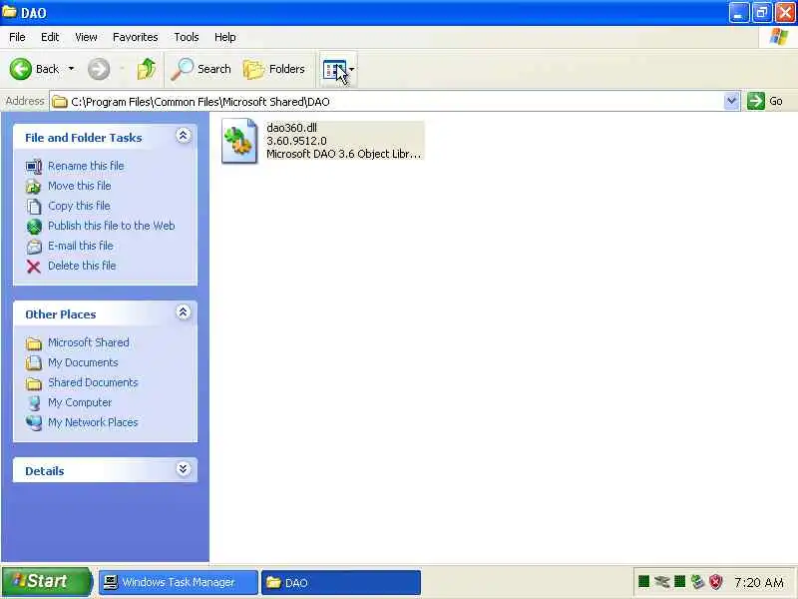Open the Search magnifier toolbar button

(200, 69)
